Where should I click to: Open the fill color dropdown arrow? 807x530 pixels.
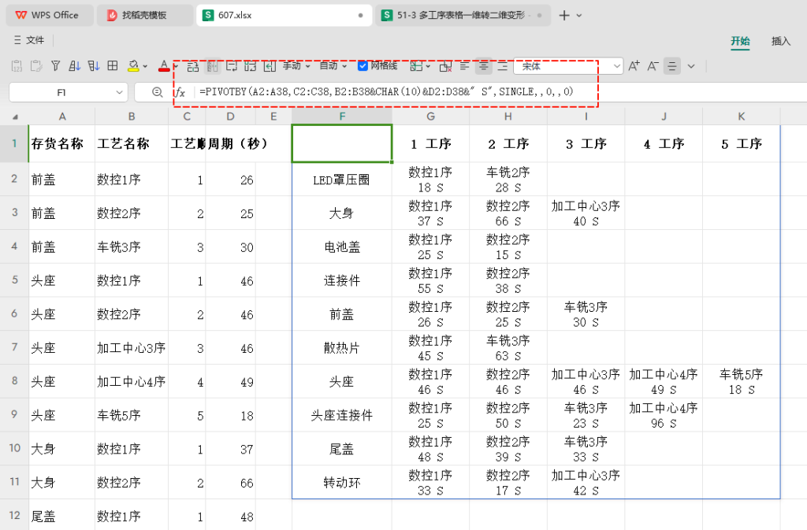click(x=145, y=66)
